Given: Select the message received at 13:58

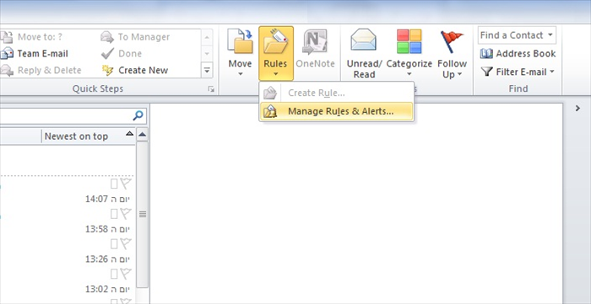Looking at the screenshot, I should pos(67,221).
